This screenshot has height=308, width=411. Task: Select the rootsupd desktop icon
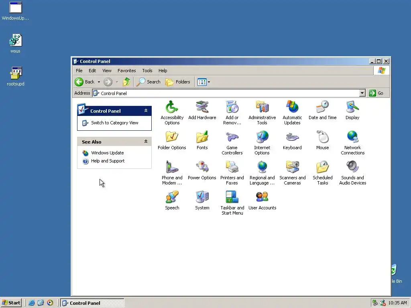tap(16, 76)
